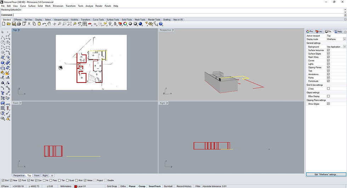Toggle the Near osnap checkbox
This screenshot has height=188, width=347.
coord(11,180)
